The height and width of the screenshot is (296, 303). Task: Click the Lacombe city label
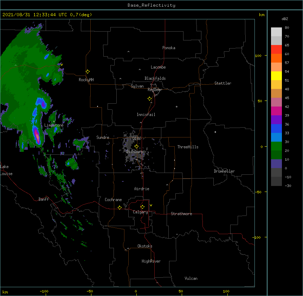coord(158,67)
